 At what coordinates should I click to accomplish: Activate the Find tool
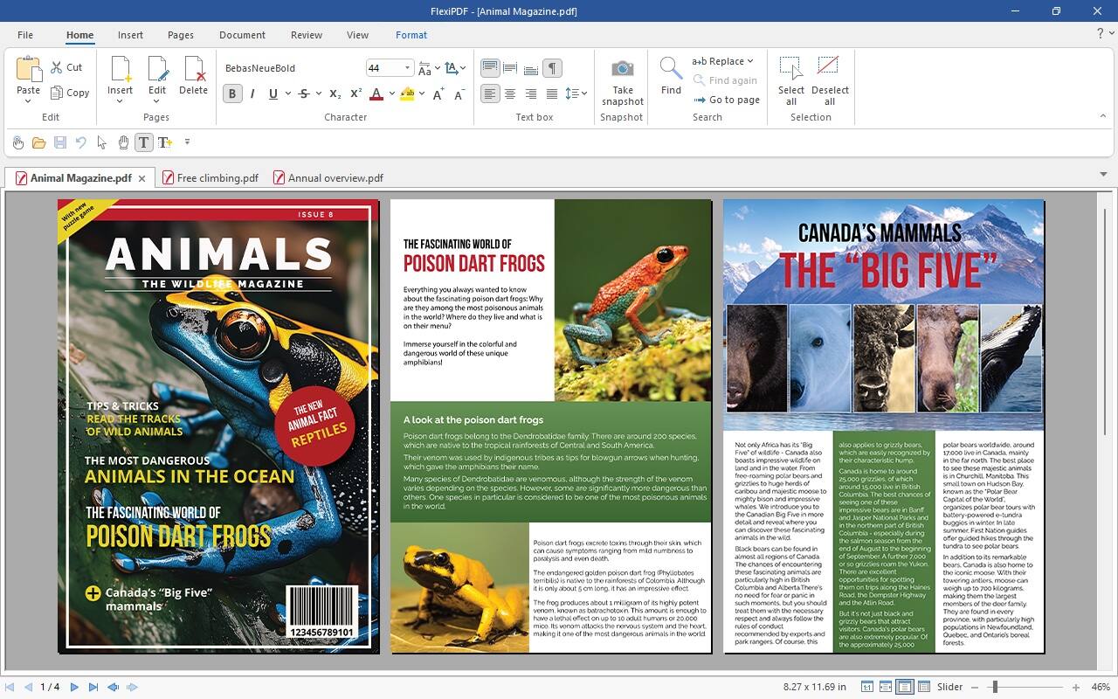tap(670, 79)
